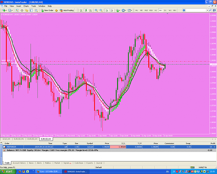Open the Journal terminal tab
Viewport: 217px width, 174px height.
[99, 163]
